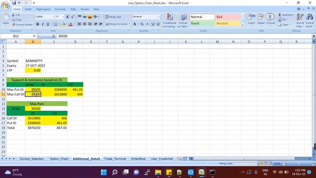Align text left

(79, 24)
